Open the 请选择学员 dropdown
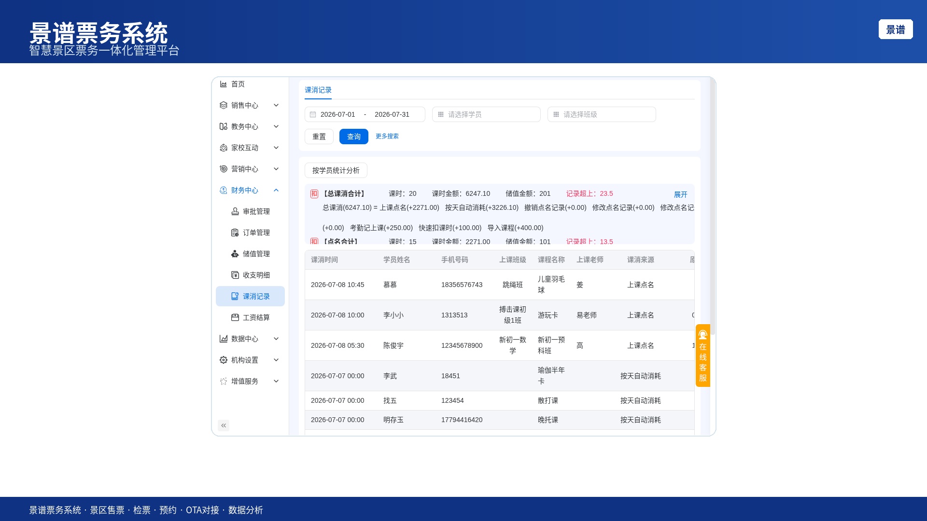This screenshot has height=521, width=927. point(486,114)
